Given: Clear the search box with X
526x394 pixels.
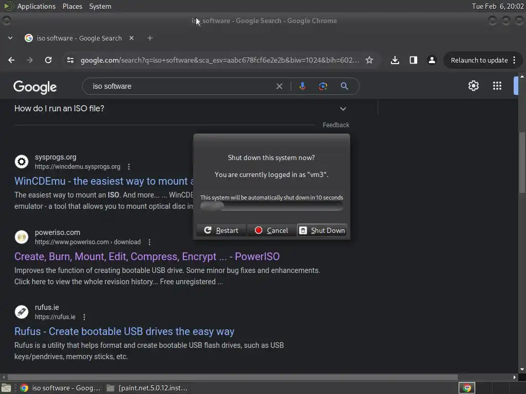Looking at the screenshot, I should 279,86.
